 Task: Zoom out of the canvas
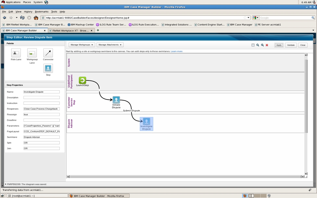coord(258,45)
